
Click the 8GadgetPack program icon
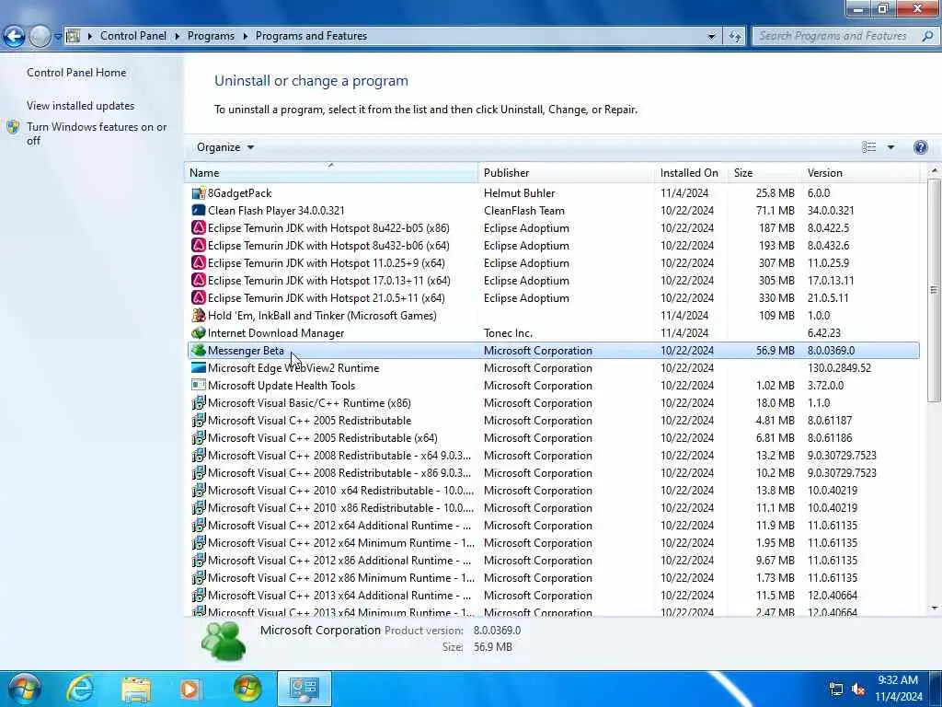[x=199, y=193]
